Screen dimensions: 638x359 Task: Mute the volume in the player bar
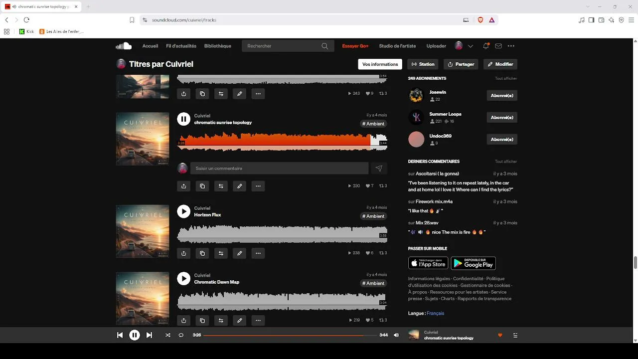click(396, 335)
